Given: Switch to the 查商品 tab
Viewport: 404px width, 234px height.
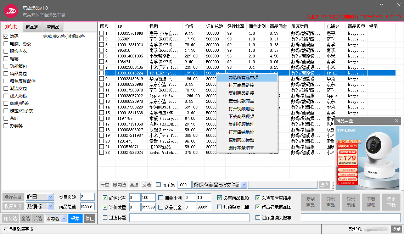Looking at the screenshot, I should click(x=53, y=27).
